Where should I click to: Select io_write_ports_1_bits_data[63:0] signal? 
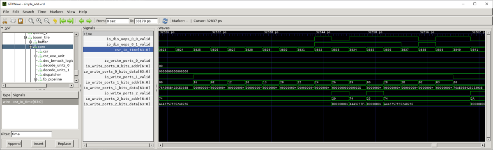[x=117, y=87]
